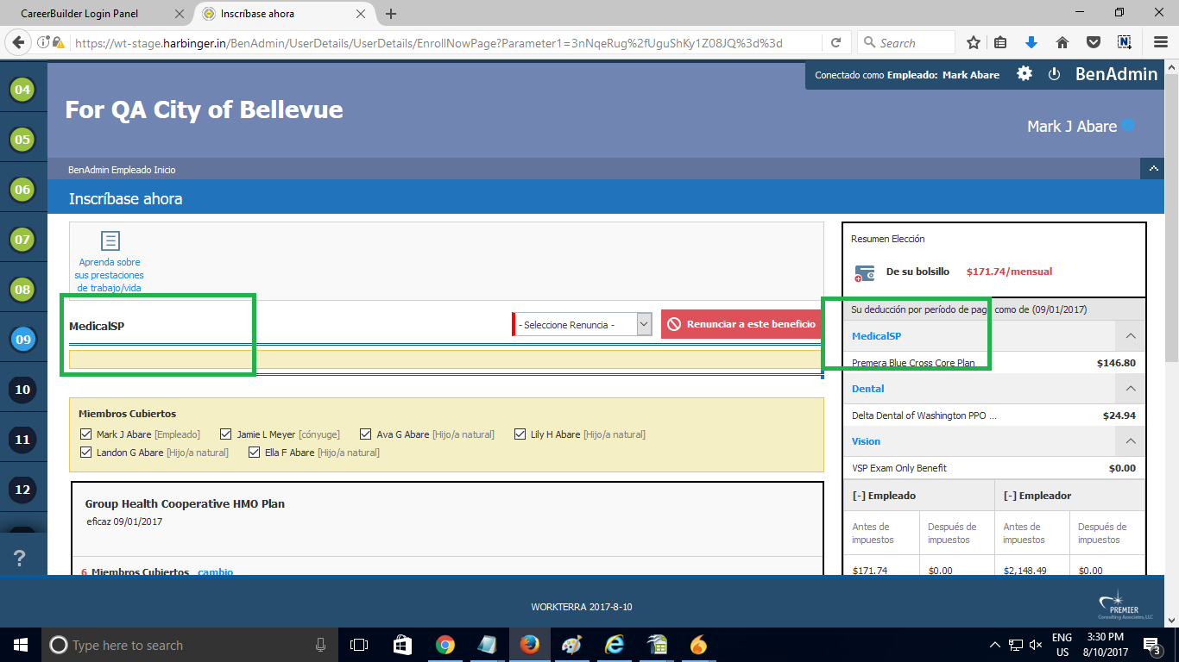The image size is (1179, 662).
Task: Open the Windows Start menu
Action: pos(20,645)
